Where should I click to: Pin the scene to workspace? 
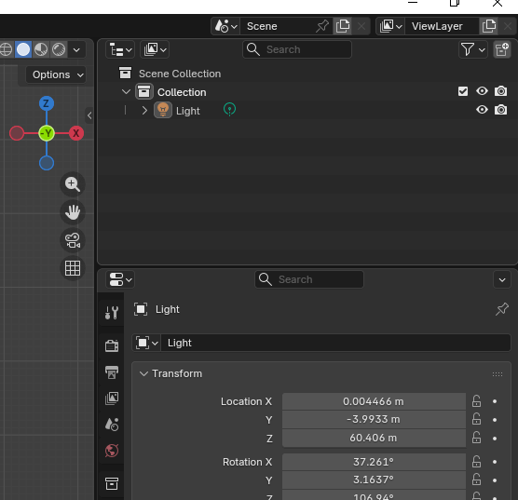pos(322,26)
